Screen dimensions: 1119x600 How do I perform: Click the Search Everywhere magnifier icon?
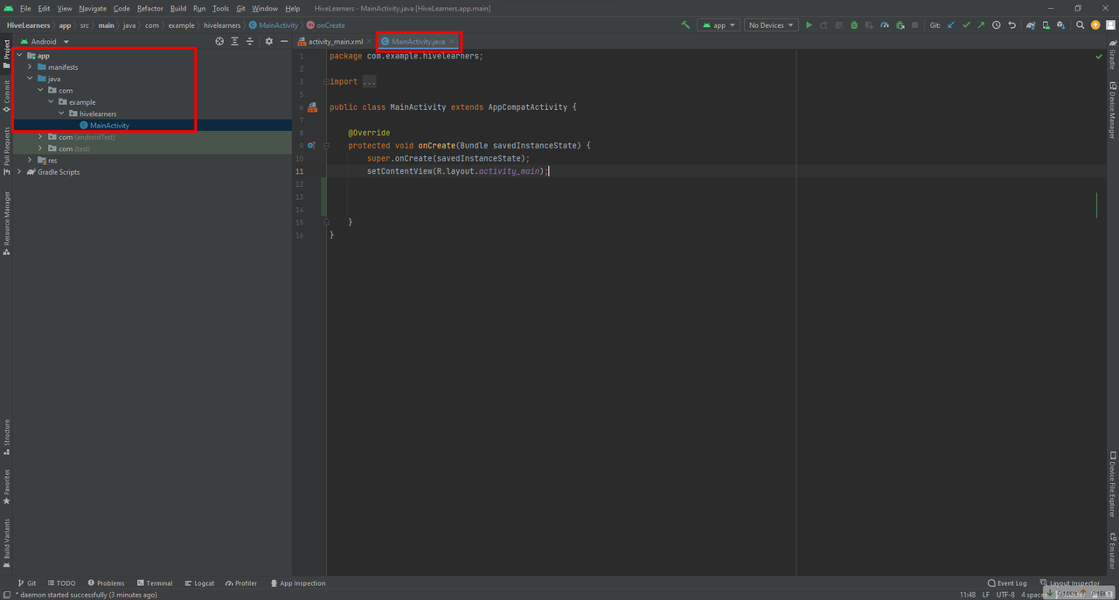click(1080, 25)
